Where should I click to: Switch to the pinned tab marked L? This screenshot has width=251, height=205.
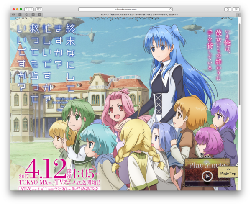[x=20, y=15]
